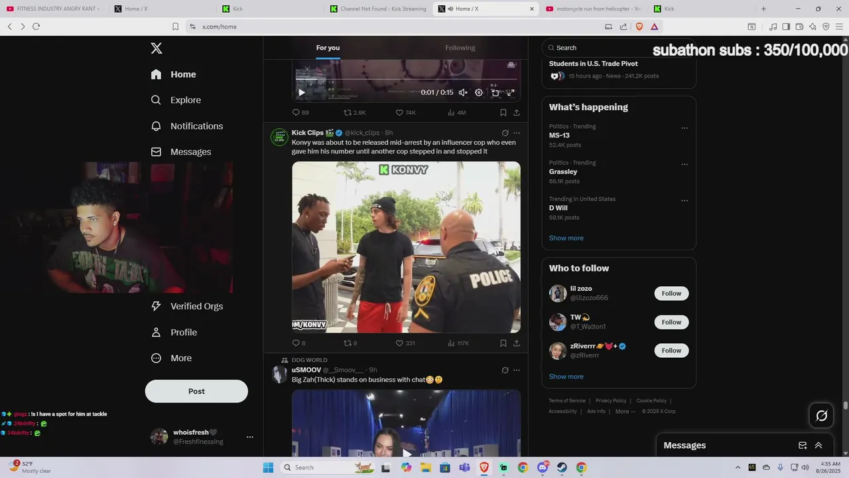
Task: Follow lil zozo
Action: 671,293
